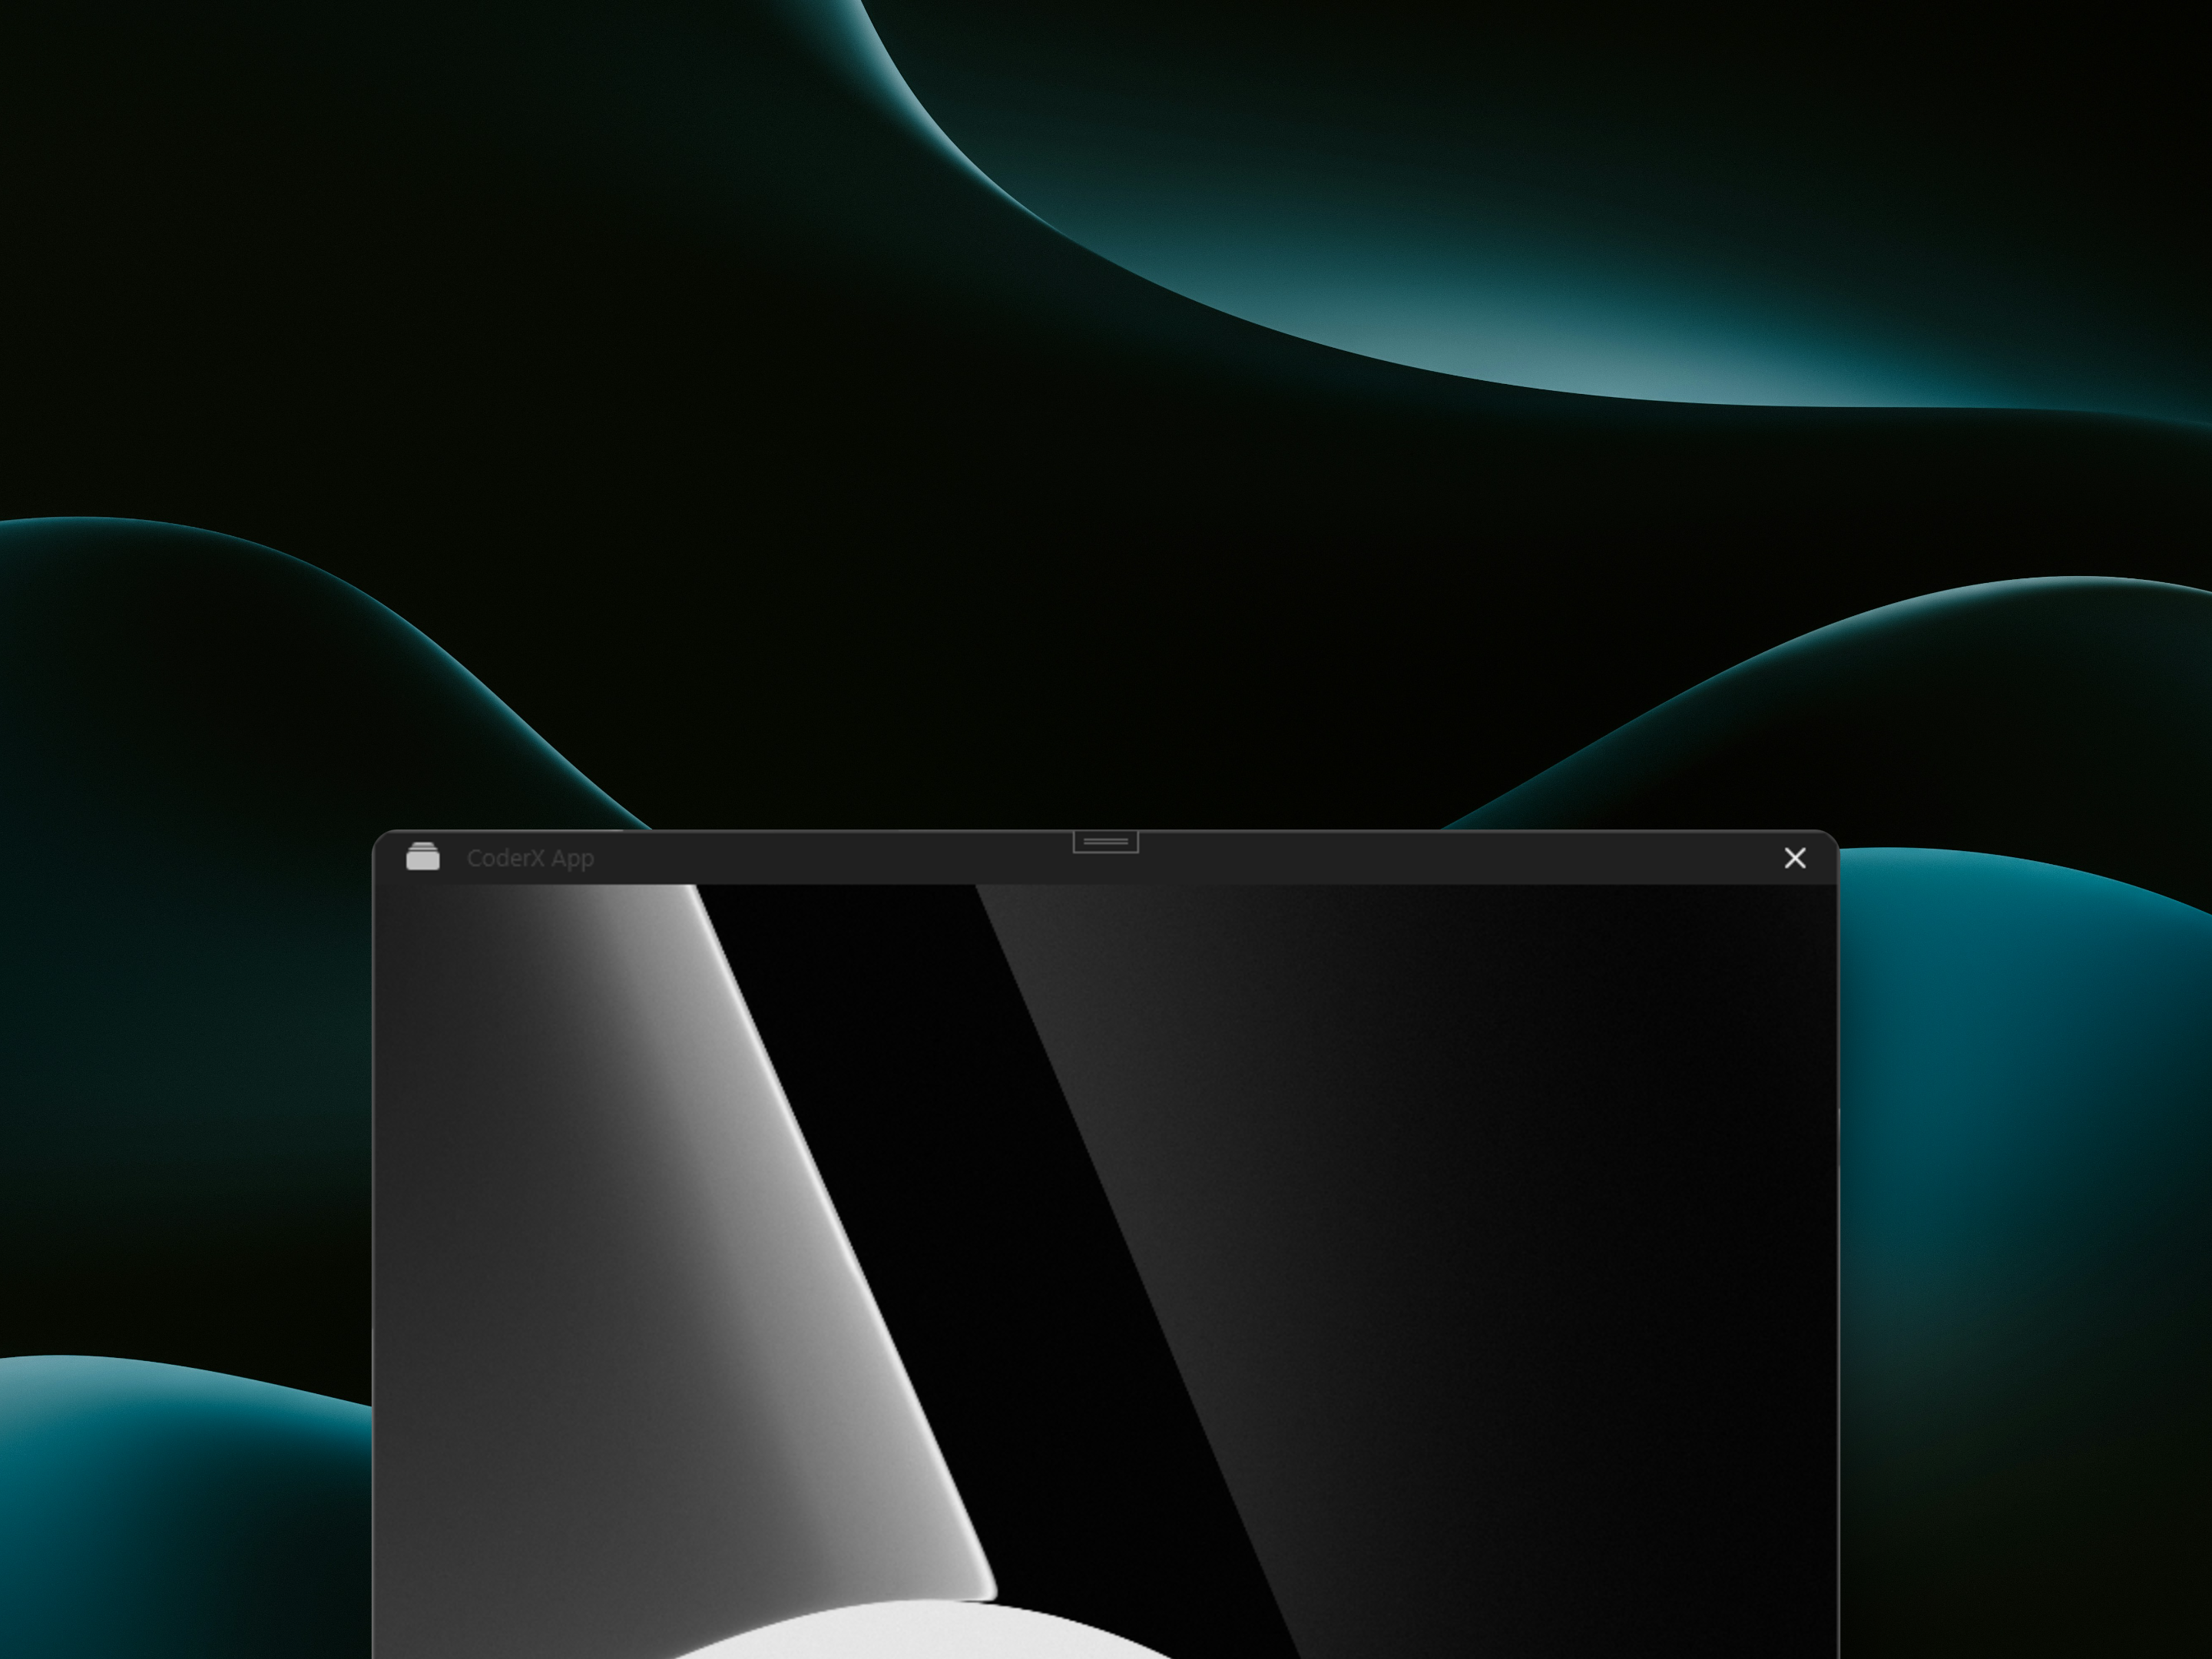Screen dimensions: 2212x1659
Task: Close the CoderX App window
Action: (1795, 858)
